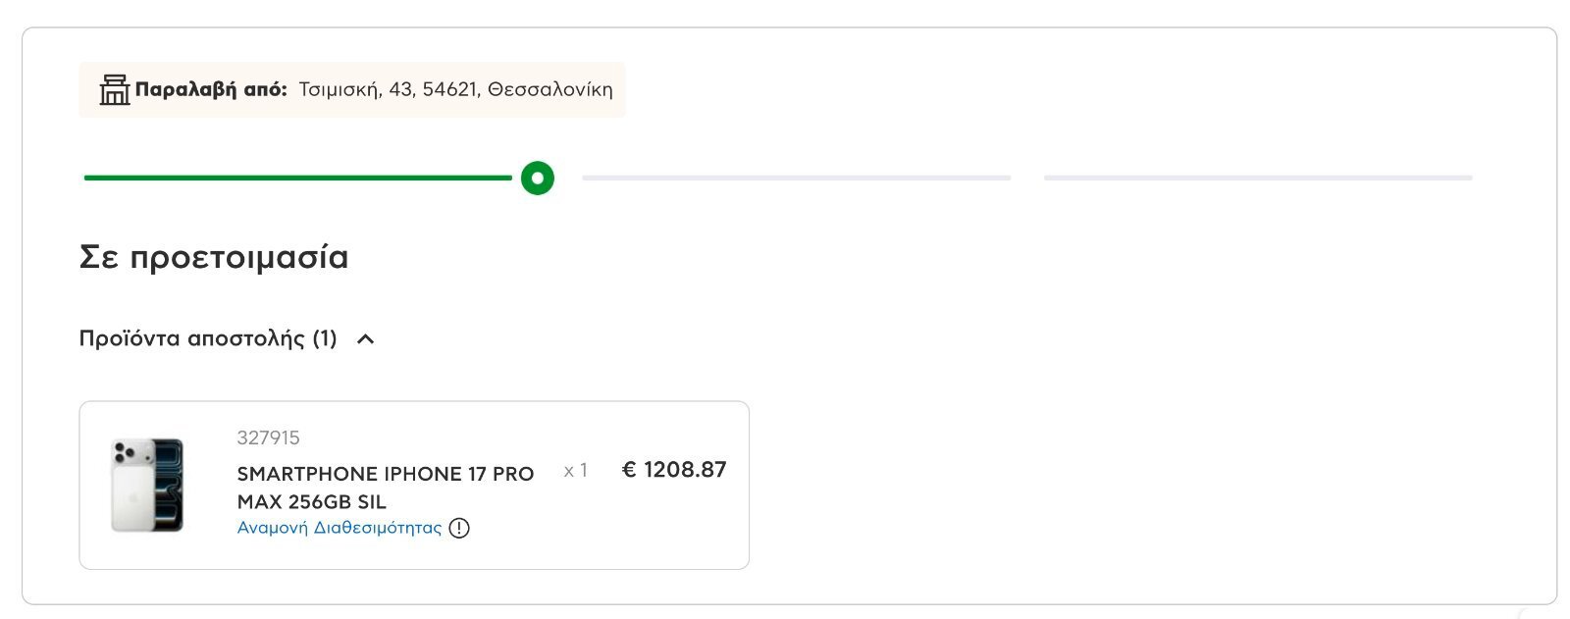
Task: Click the quantity x 1 indicator
Action: click(x=576, y=471)
